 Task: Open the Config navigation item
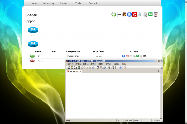[63, 3]
